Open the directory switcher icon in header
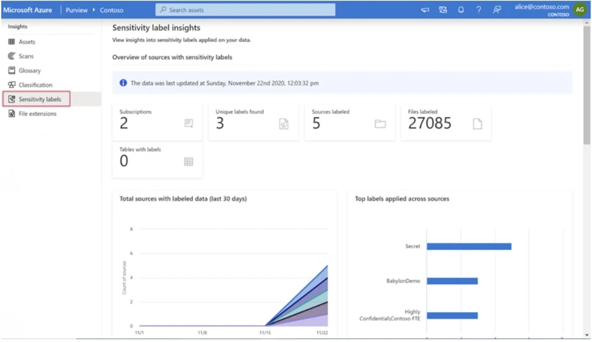This screenshot has height=342, width=592. 443,10
